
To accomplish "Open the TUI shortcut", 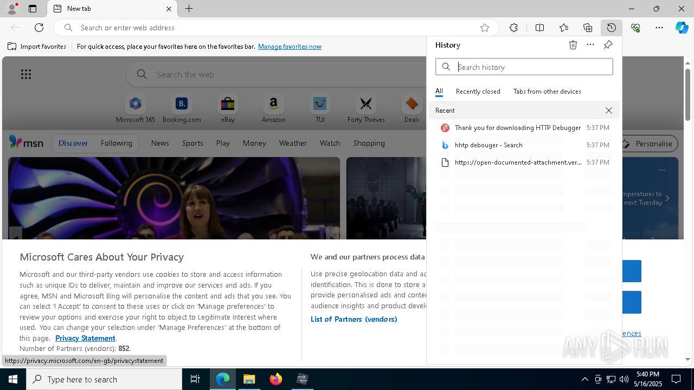I will click(320, 108).
